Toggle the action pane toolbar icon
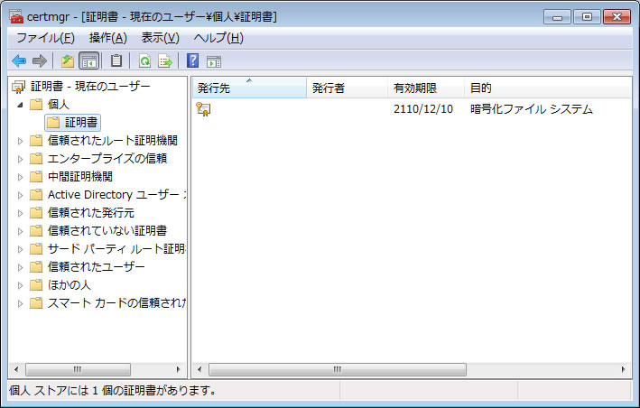 tap(214, 61)
